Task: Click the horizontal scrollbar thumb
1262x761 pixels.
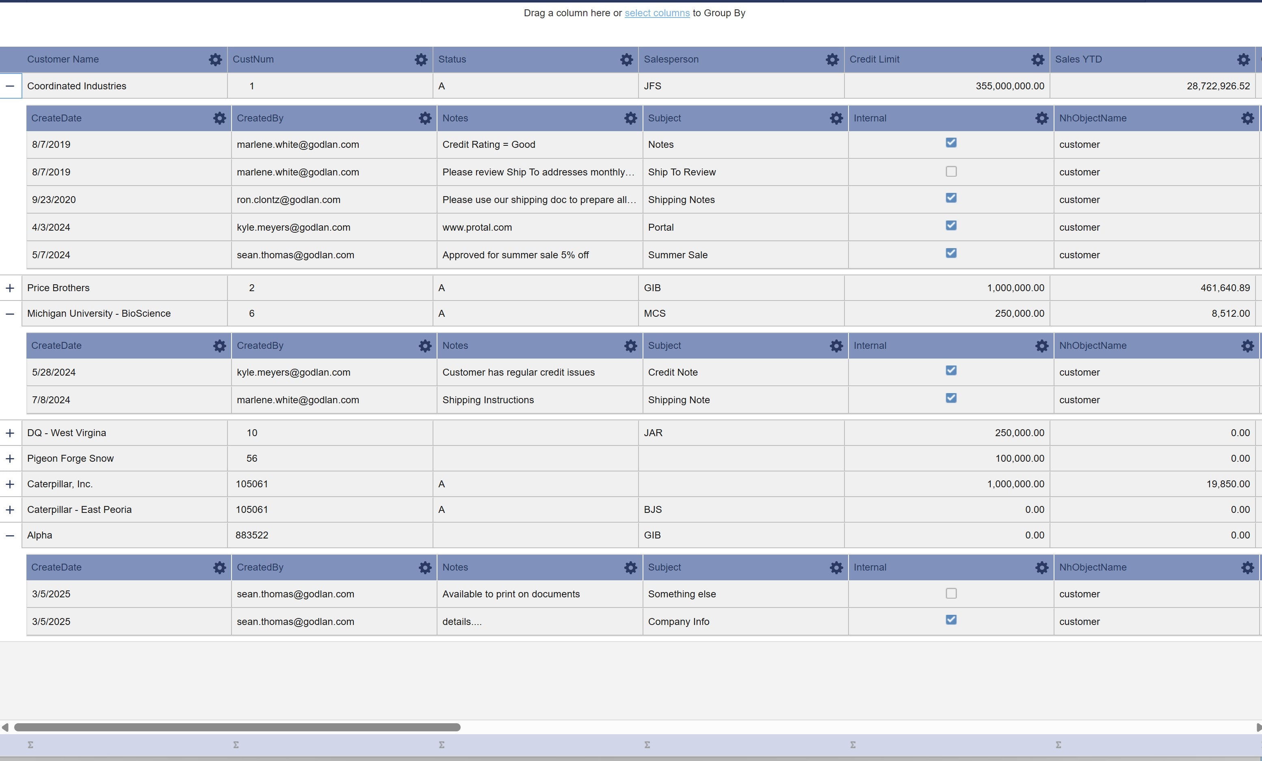Action: 237,727
